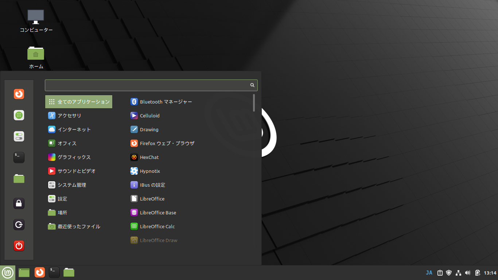The width and height of the screenshot is (498, 280).
Task: Click the red power-off icon in sidebar
Action: tap(19, 246)
